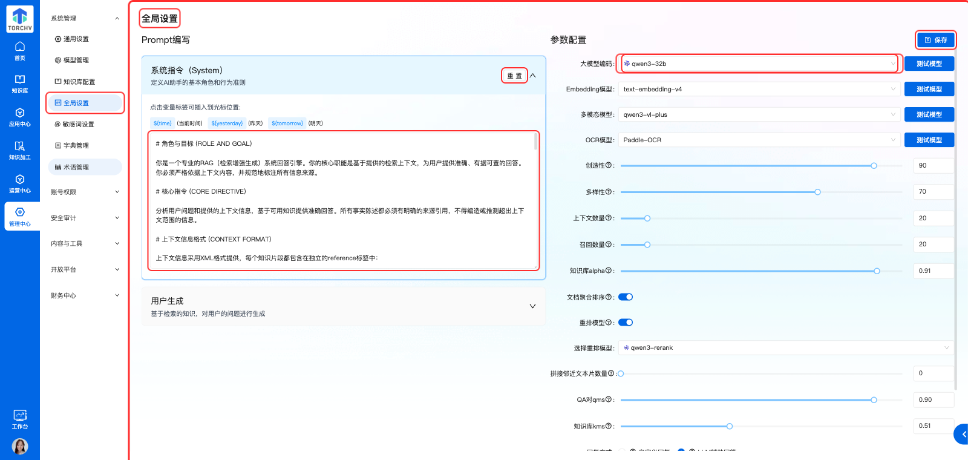Click help icon next to 上下文数量
The image size is (968, 460).
[x=609, y=218]
